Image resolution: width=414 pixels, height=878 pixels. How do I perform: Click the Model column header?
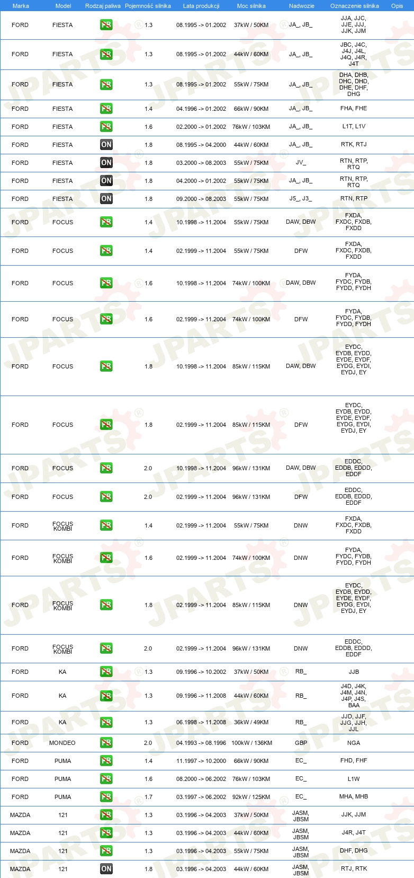(63, 6)
